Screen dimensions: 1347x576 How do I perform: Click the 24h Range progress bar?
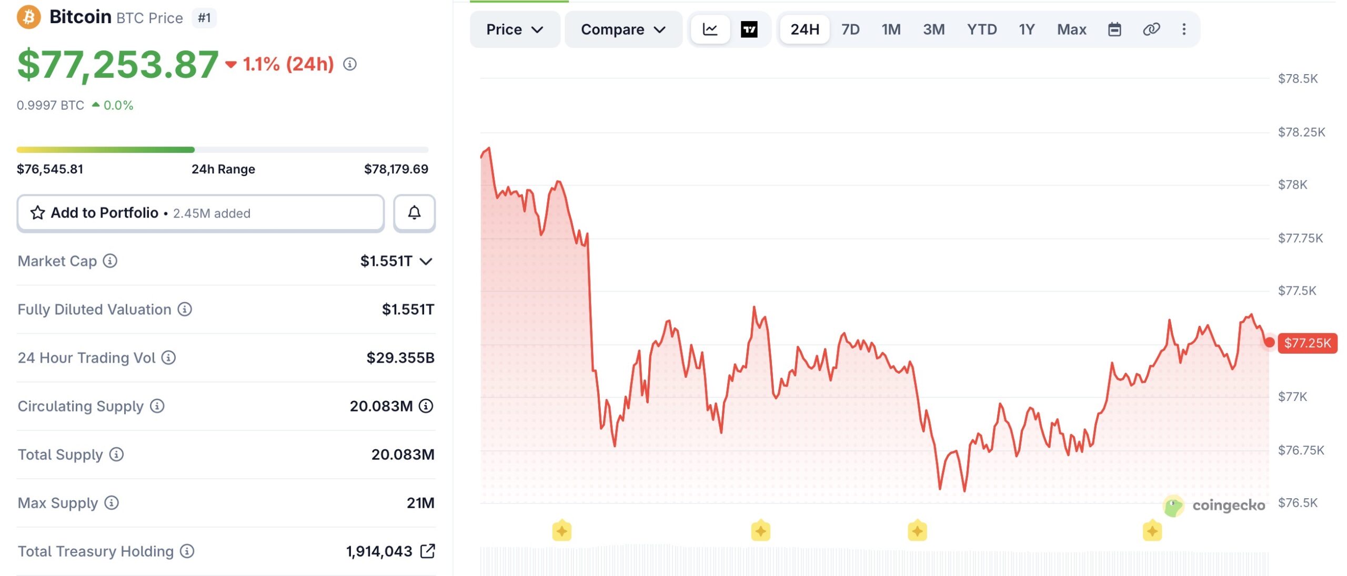tap(223, 150)
